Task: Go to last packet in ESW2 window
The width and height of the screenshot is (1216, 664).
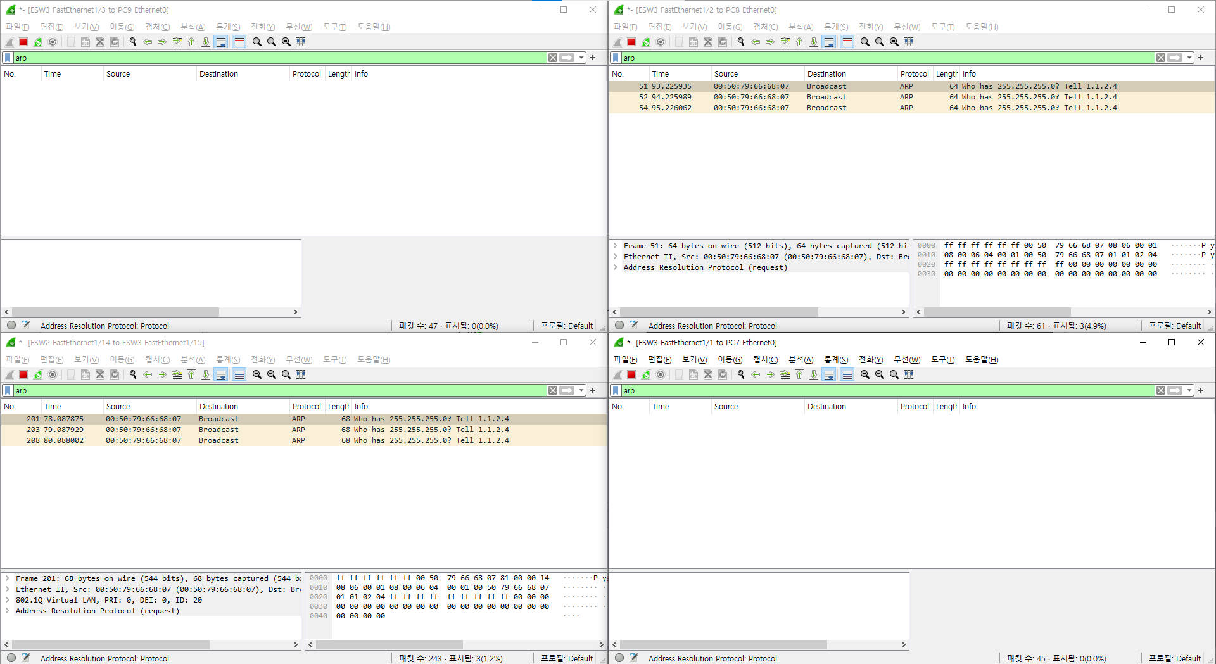Action: point(206,374)
